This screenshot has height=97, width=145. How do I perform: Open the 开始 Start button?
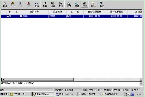point(4,94)
